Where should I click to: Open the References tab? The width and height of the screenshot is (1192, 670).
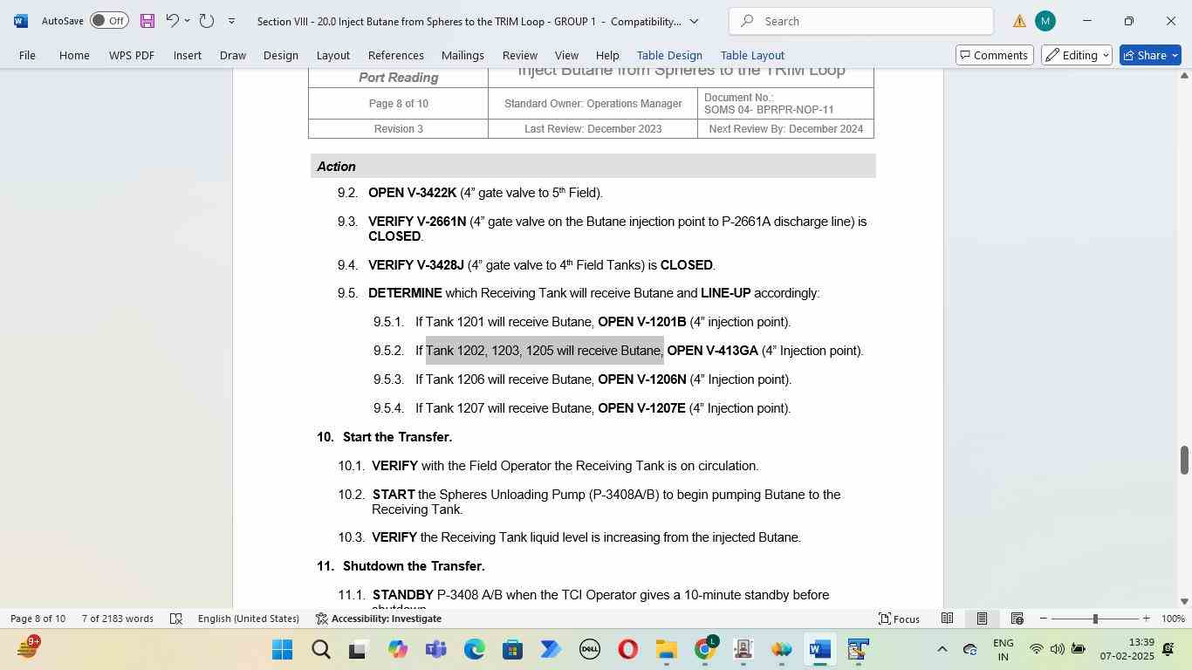pos(396,55)
